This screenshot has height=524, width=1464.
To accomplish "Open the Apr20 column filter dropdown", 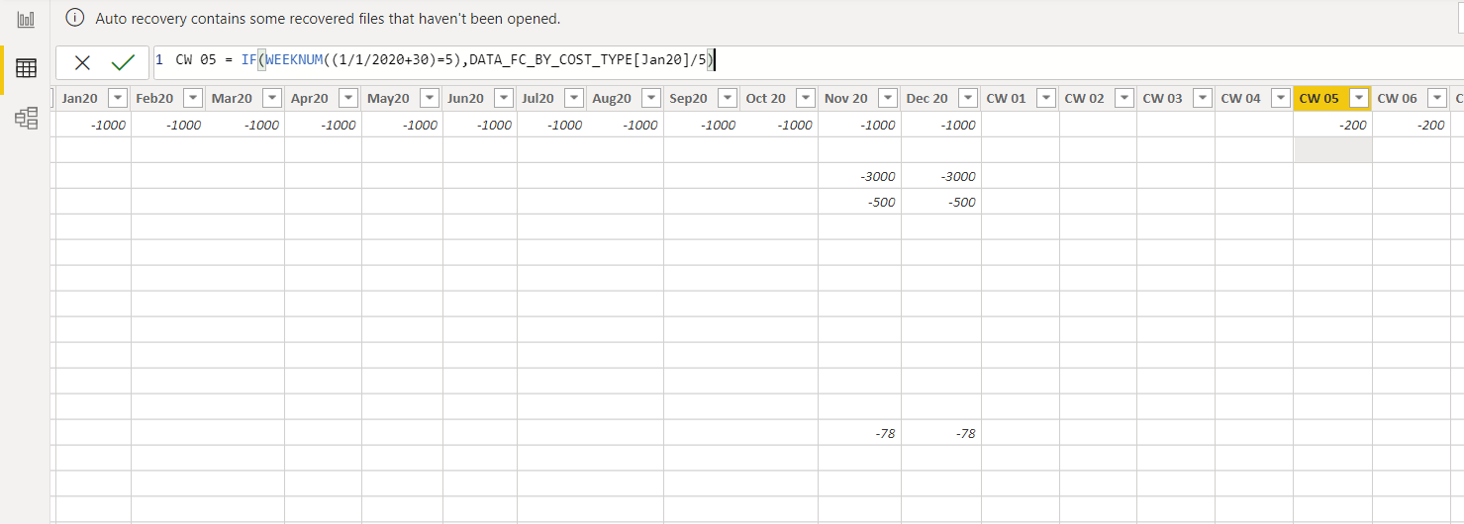I will [x=347, y=98].
